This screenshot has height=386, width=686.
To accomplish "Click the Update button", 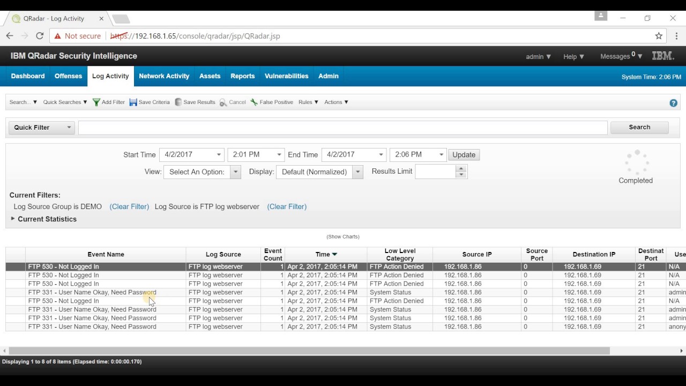I will click(464, 155).
